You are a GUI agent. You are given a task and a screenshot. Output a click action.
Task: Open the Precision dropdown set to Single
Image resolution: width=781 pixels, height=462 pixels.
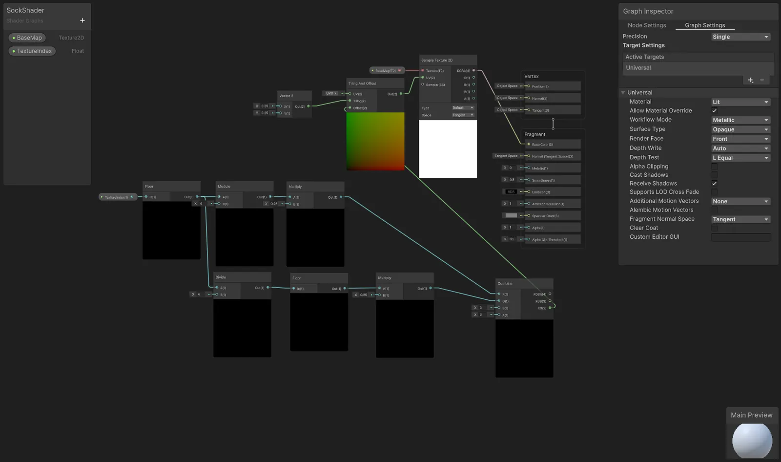pos(740,37)
